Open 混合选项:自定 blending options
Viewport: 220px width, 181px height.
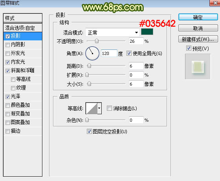click(23, 28)
